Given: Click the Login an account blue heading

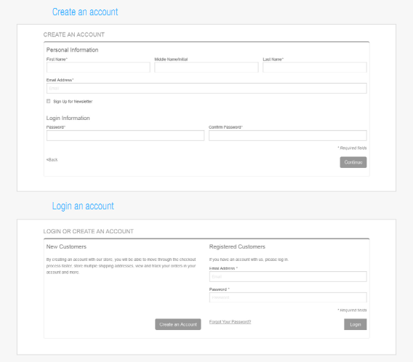Looking at the screenshot, I should (x=83, y=206).
